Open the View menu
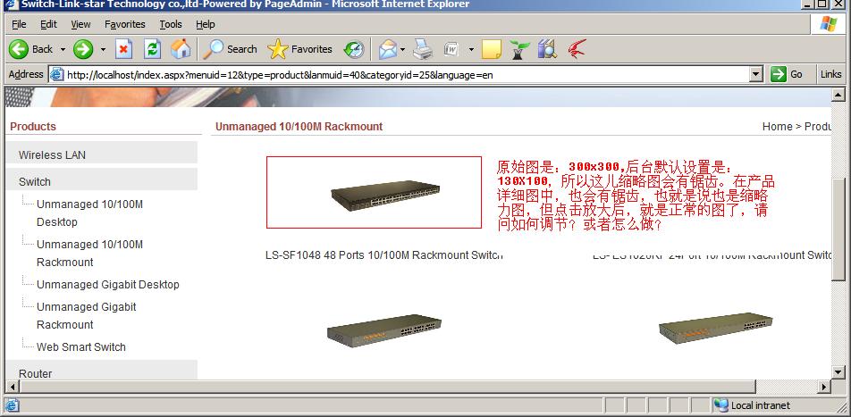Screen dimensions: 851x417 click(x=80, y=24)
